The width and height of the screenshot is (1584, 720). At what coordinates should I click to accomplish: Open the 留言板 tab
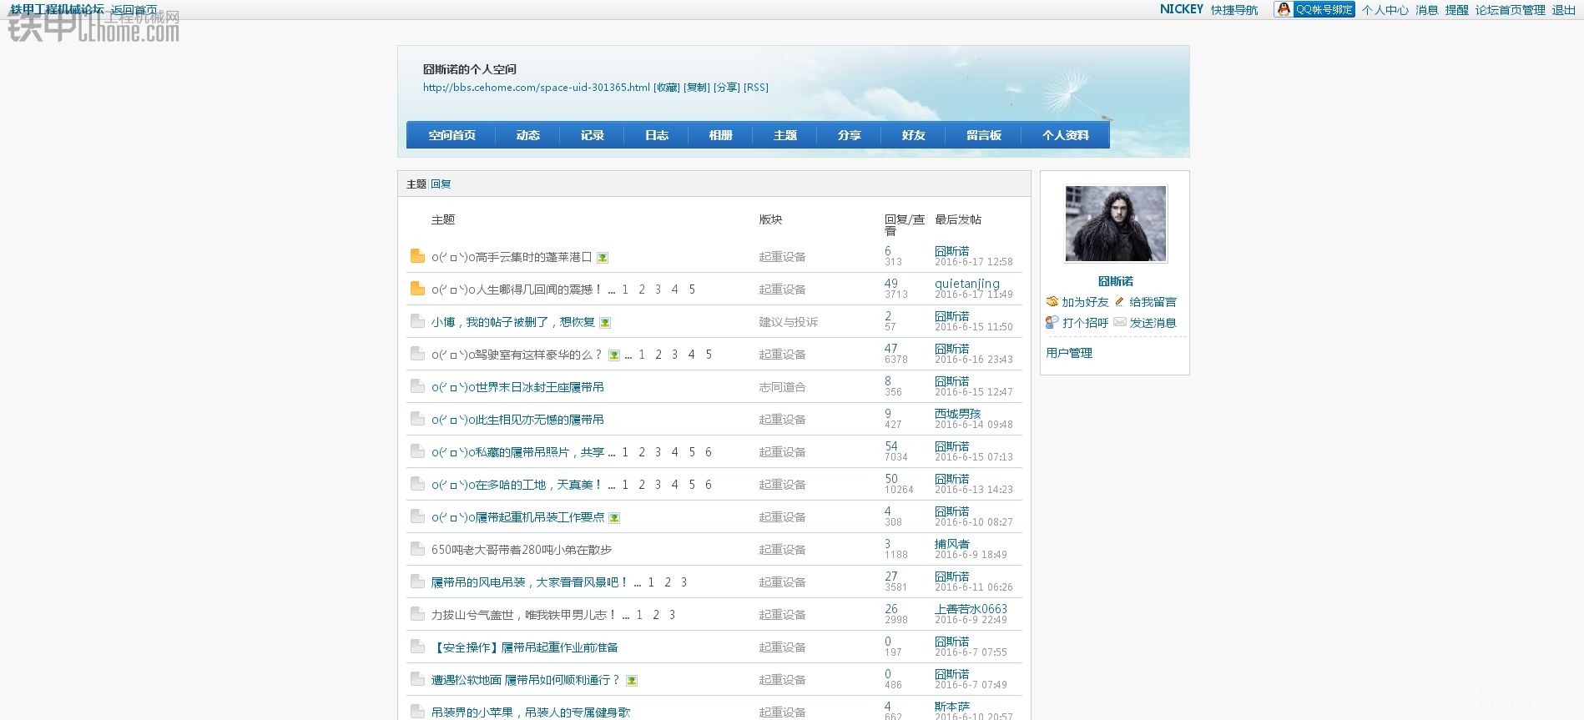tap(983, 135)
